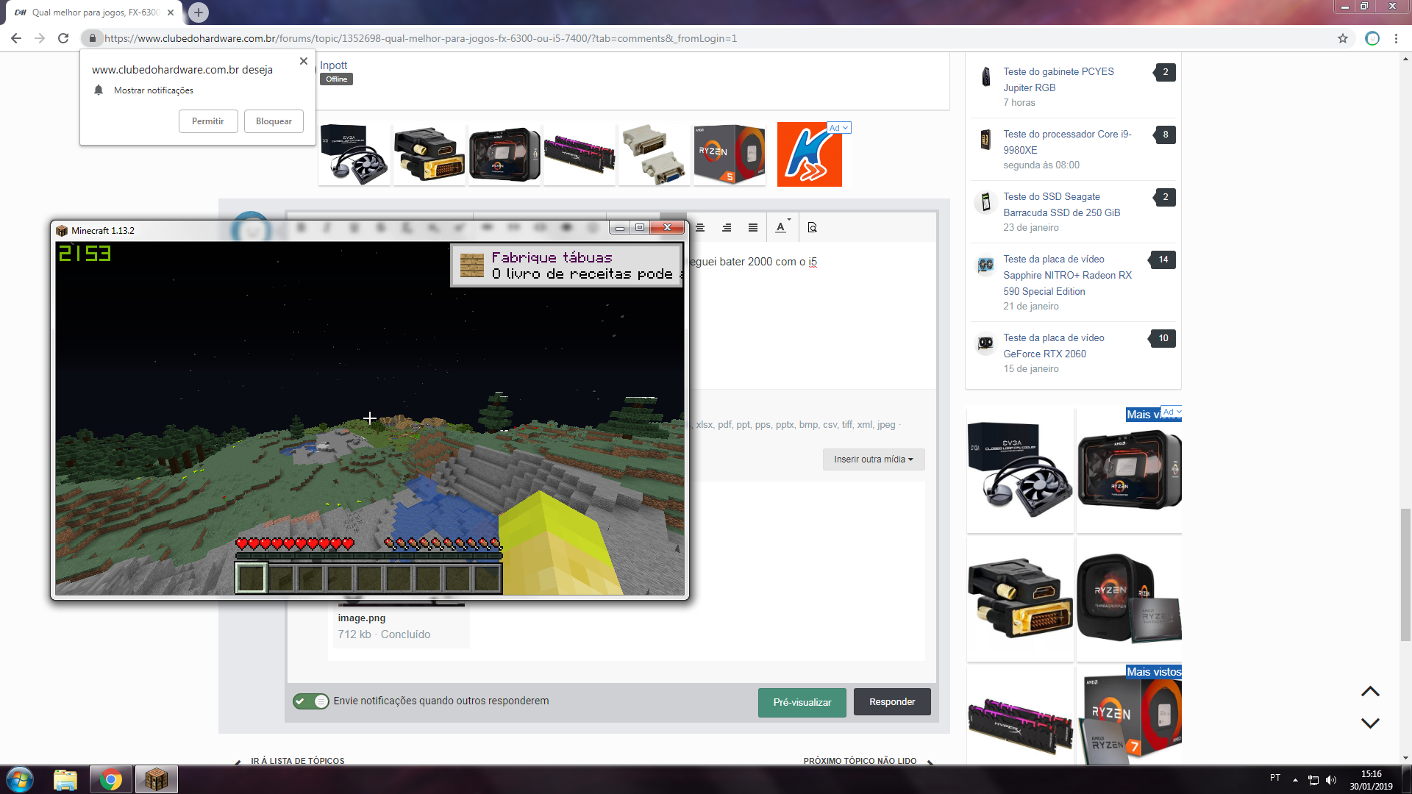Click sidebar HDMI-DVI adapter ad
This screenshot has height=794, width=1412.
1020,599
